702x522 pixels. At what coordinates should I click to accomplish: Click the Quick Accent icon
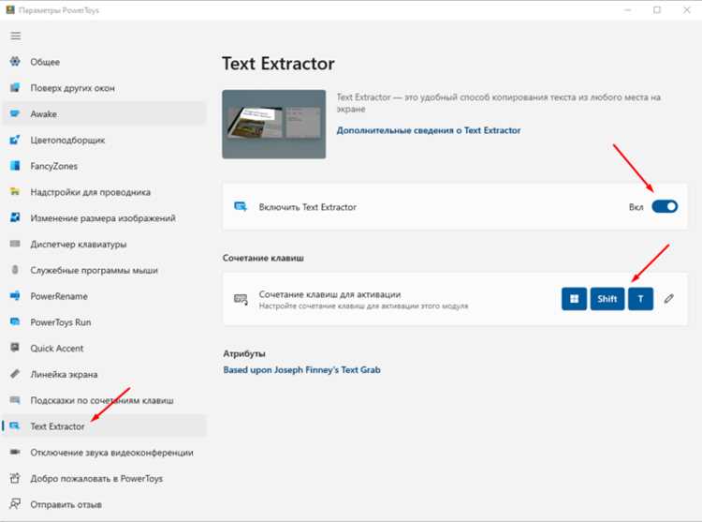tap(15, 348)
